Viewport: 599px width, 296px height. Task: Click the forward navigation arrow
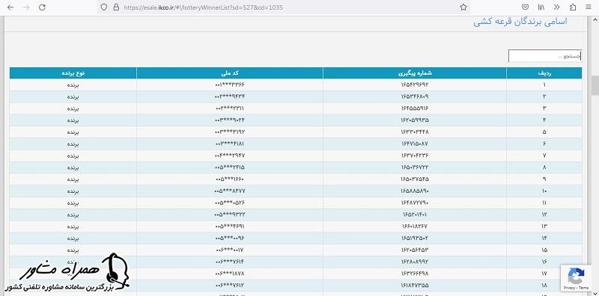pos(26,7)
